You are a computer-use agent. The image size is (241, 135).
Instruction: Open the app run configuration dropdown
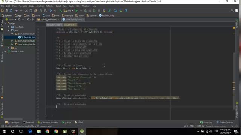tap(69, 10)
